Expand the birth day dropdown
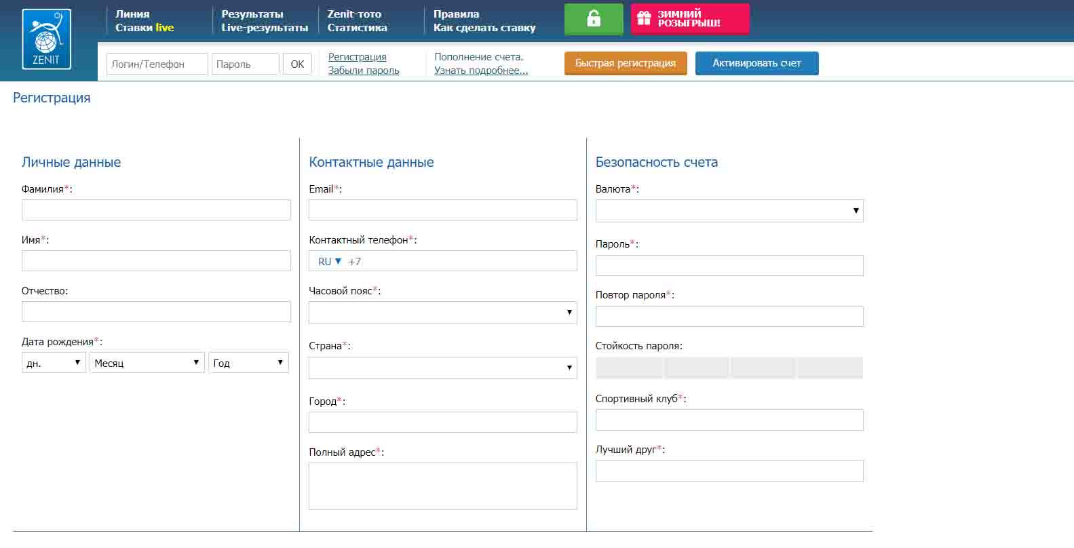 coord(54,363)
